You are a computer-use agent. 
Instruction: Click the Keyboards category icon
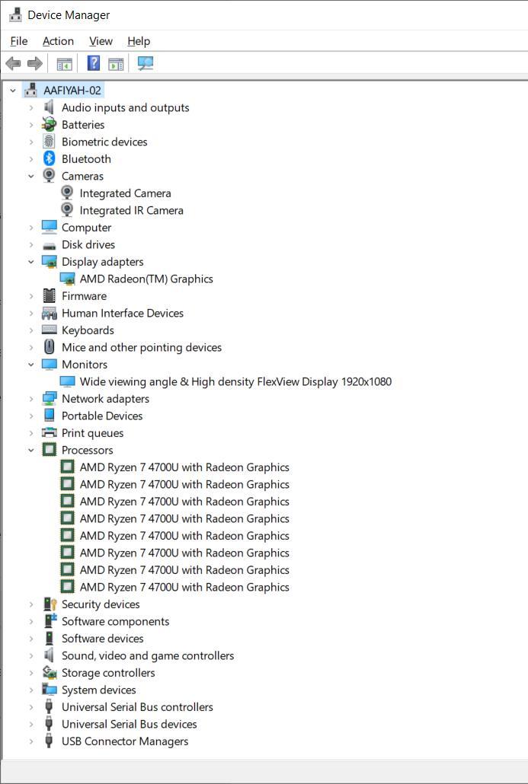point(49,330)
